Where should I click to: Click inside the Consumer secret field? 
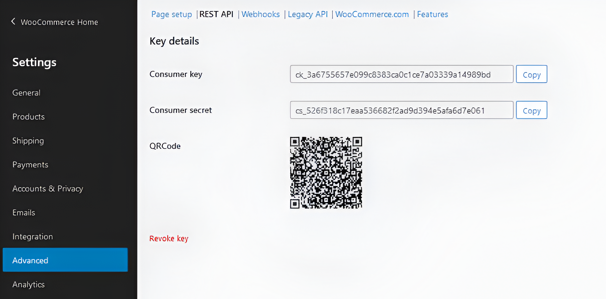pyautogui.click(x=401, y=110)
